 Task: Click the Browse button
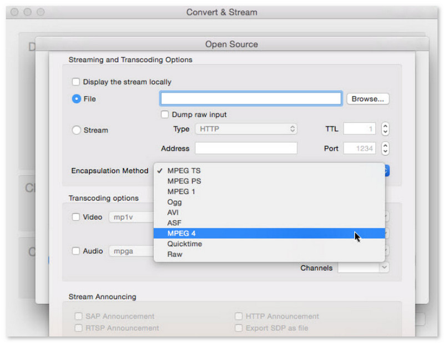click(x=367, y=98)
